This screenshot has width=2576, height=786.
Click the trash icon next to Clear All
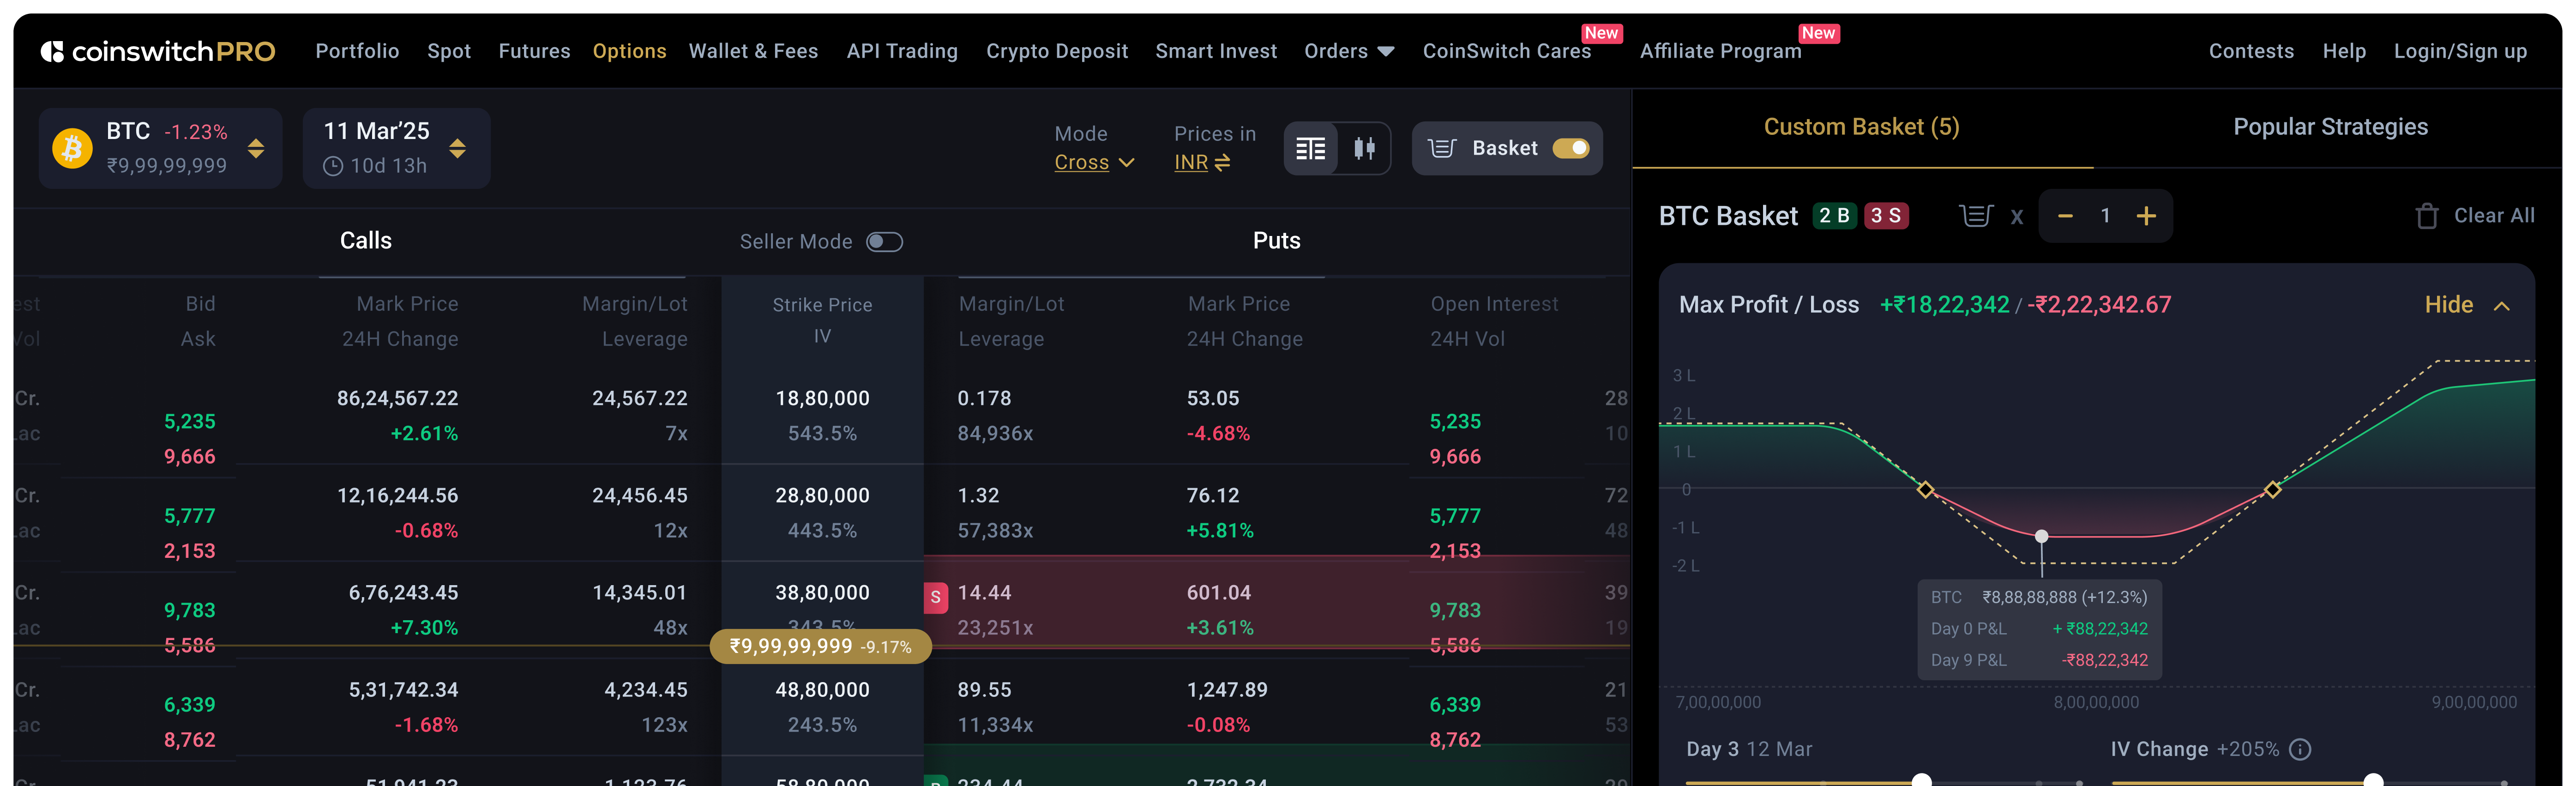coord(2427,216)
